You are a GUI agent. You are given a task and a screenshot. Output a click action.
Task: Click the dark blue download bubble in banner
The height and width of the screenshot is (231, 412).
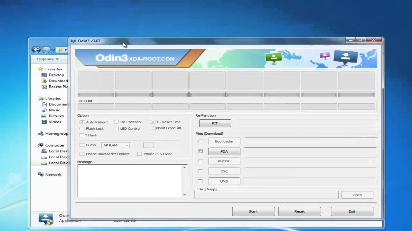[345, 57]
